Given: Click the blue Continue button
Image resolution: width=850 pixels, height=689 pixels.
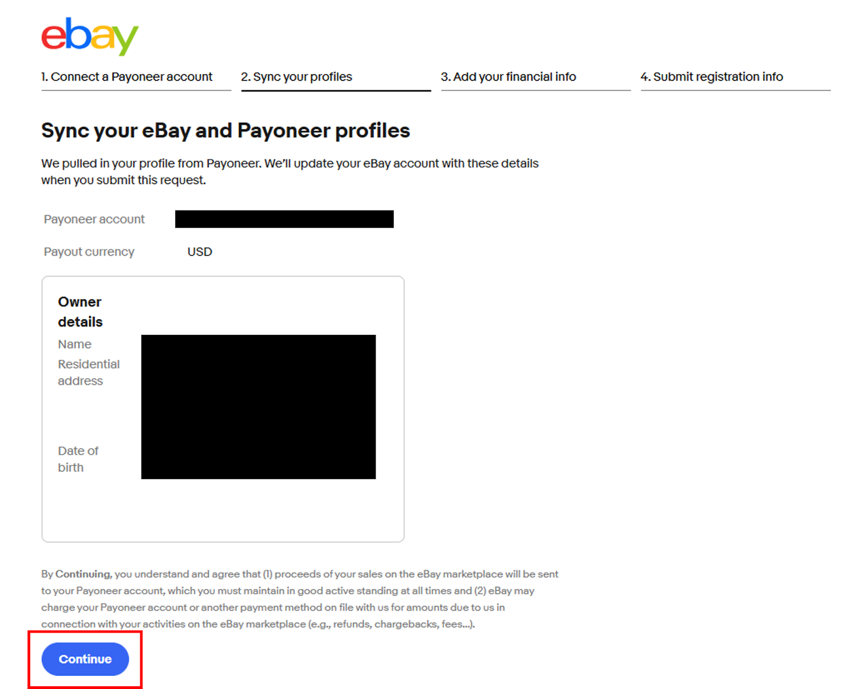Looking at the screenshot, I should point(85,659).
